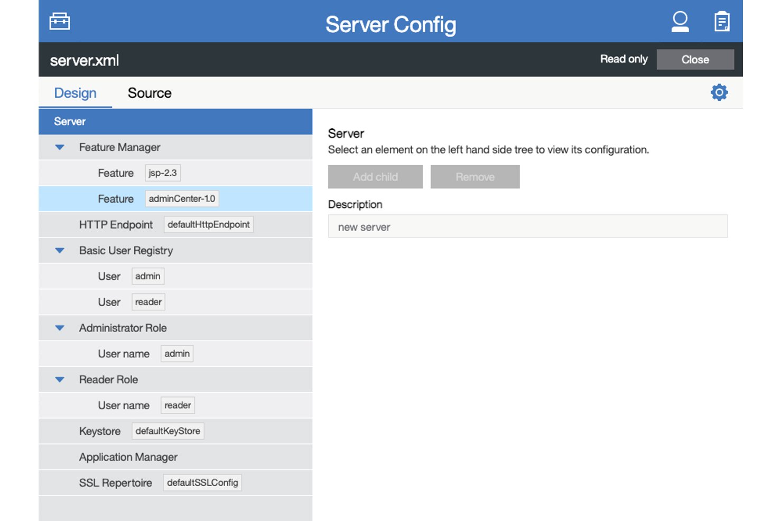Click the Administrator Role label
782x521 pixels.
[x=123, y=328]
